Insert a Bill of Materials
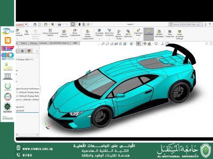Viewport: 213px width, 159px height. 128,34
